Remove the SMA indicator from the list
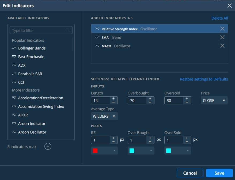The width and height of the screenshot is (235, 180). tap(222, 37)
